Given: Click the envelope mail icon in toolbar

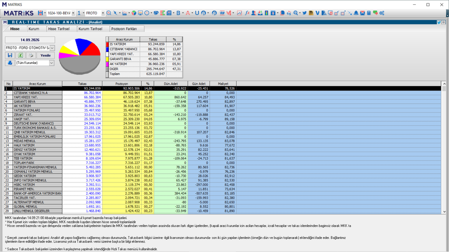Looking at the screenshot, I should click(363, 13).
